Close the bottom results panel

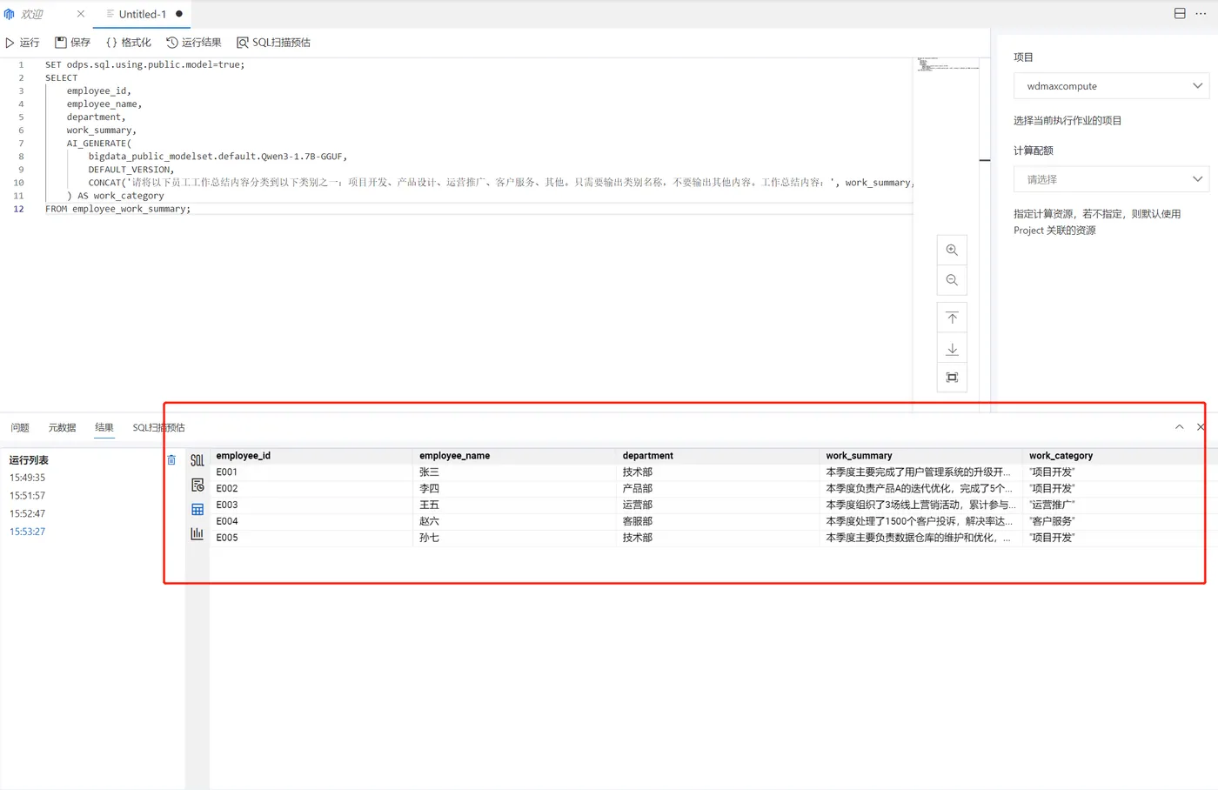(1201, 427)
